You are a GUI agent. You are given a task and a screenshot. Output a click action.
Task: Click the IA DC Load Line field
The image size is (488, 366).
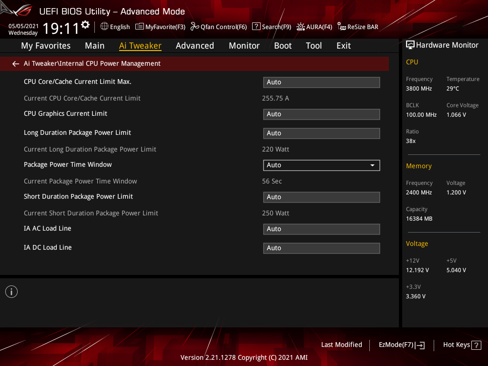322,248
